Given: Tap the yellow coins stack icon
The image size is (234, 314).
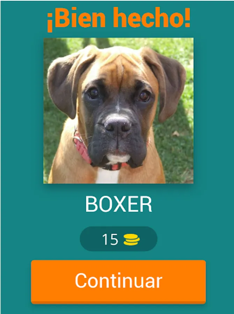Looking at the screenshot, I should point(132,239).
